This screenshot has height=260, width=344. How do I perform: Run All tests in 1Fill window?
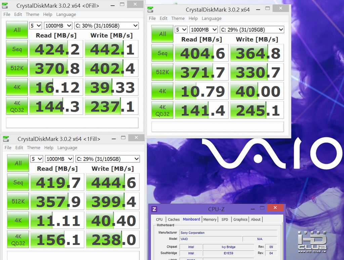click(x=18, y=163)
